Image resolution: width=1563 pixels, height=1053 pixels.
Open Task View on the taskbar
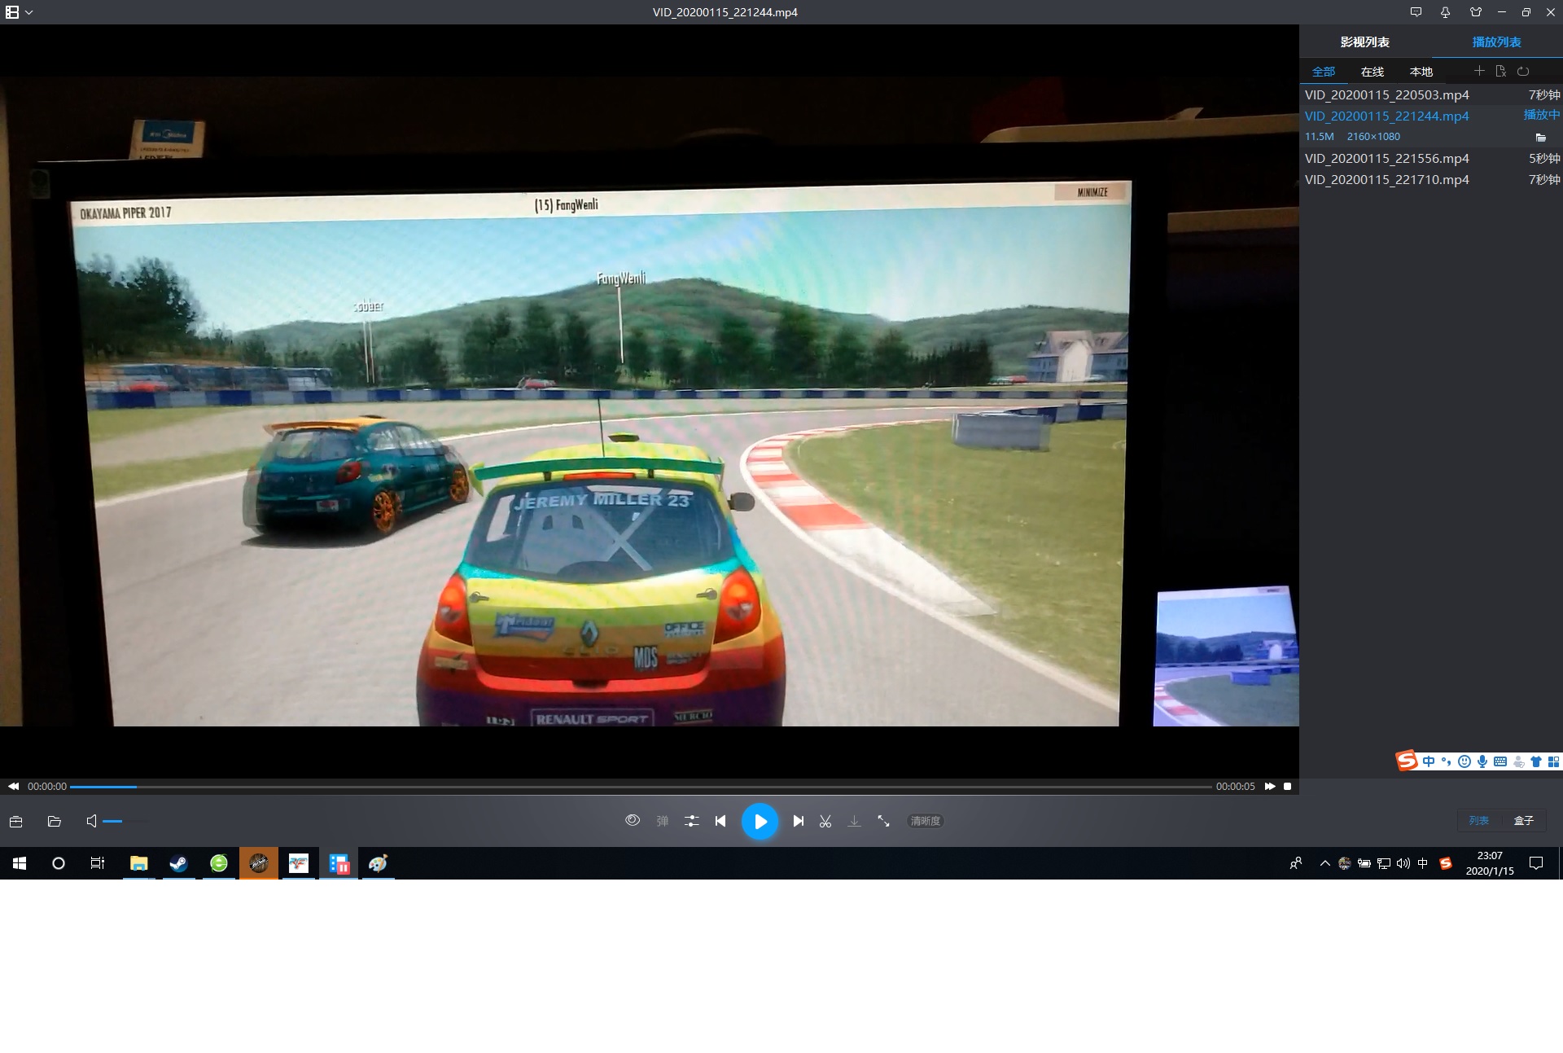tap(98, 863)
